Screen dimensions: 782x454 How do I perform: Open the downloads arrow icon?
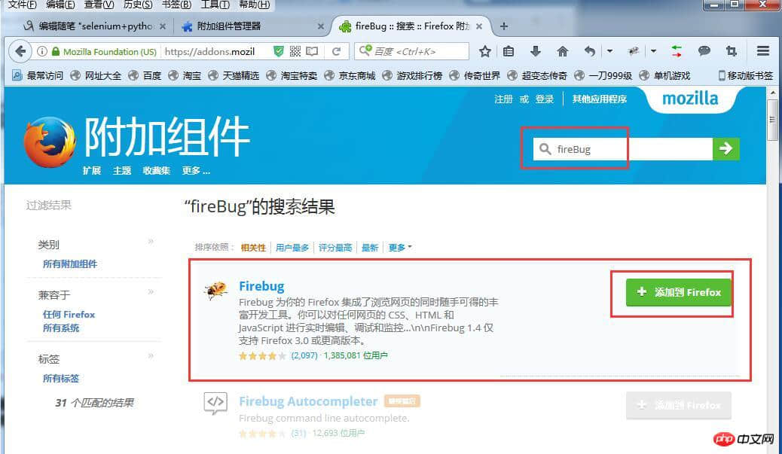(535, 51)
